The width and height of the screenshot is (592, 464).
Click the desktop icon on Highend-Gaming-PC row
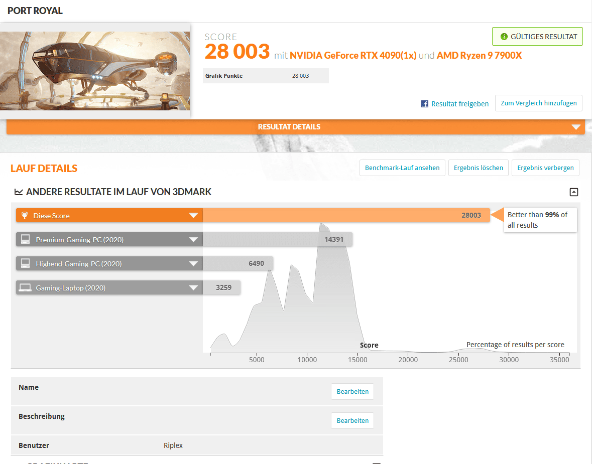click(x=25, y=263)
